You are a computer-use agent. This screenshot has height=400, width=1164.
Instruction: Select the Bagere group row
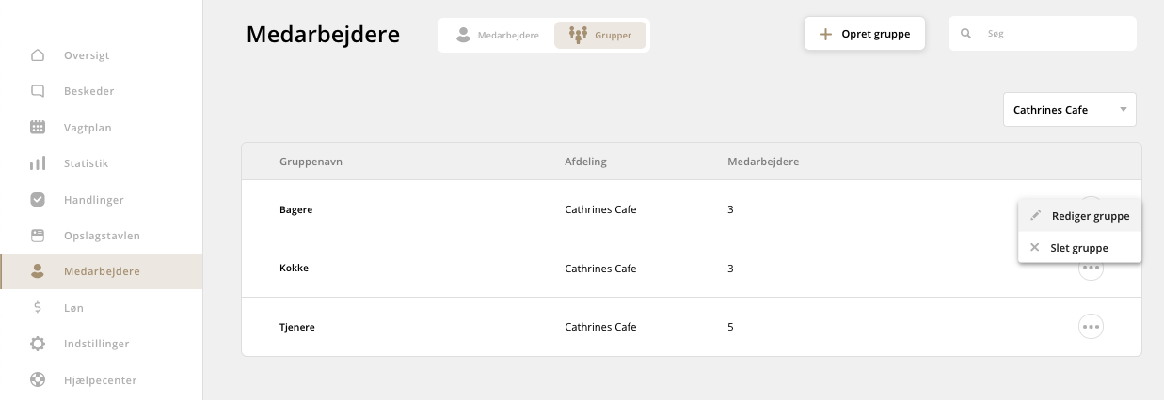coord(296,209)
